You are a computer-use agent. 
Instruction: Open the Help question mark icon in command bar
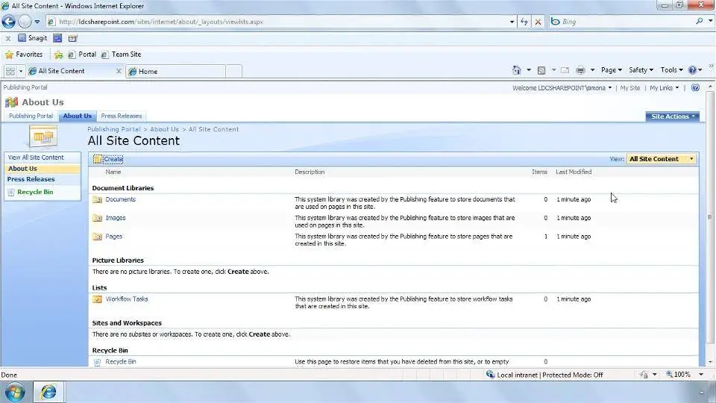(x=692, y=70)
